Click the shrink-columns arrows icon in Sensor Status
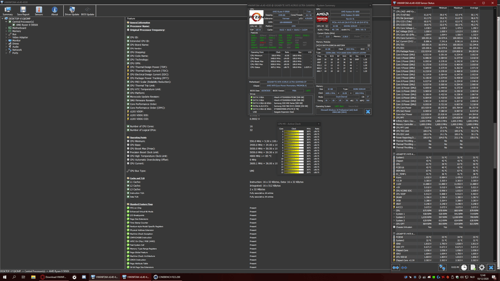This screenshot has height=281, width=500. tap(404, 268)
